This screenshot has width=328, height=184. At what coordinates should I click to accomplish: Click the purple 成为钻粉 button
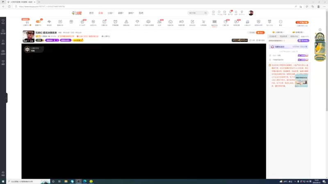click(303, 40)
